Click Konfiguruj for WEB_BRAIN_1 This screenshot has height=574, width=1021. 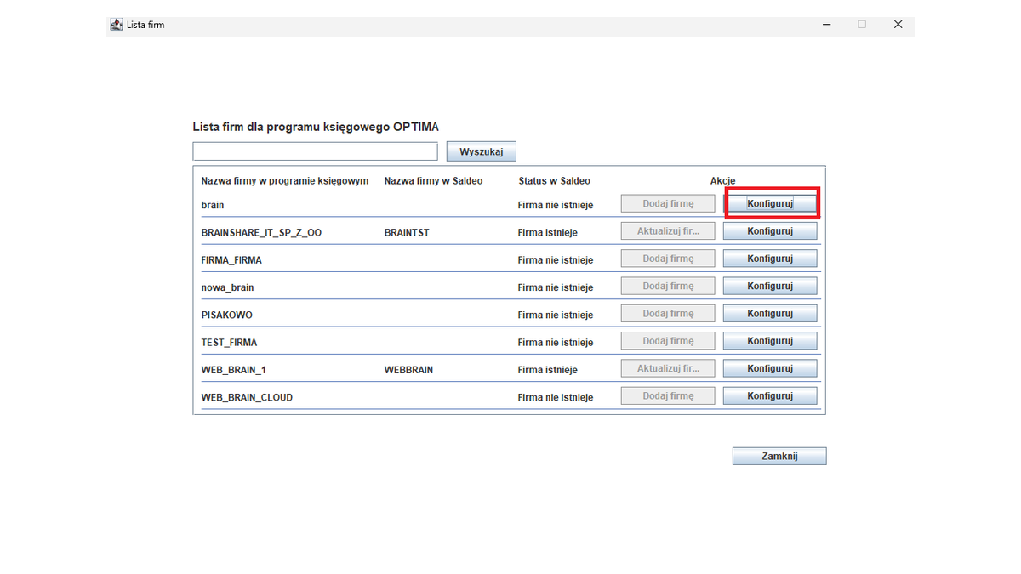[x=770, y=368]
